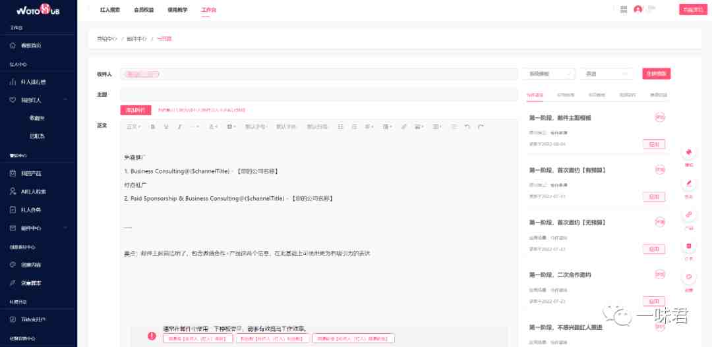Click the 主题 subject input field
Image resolution: width=712 pixels, height=347 pixels.
click(x=319, y=95)
